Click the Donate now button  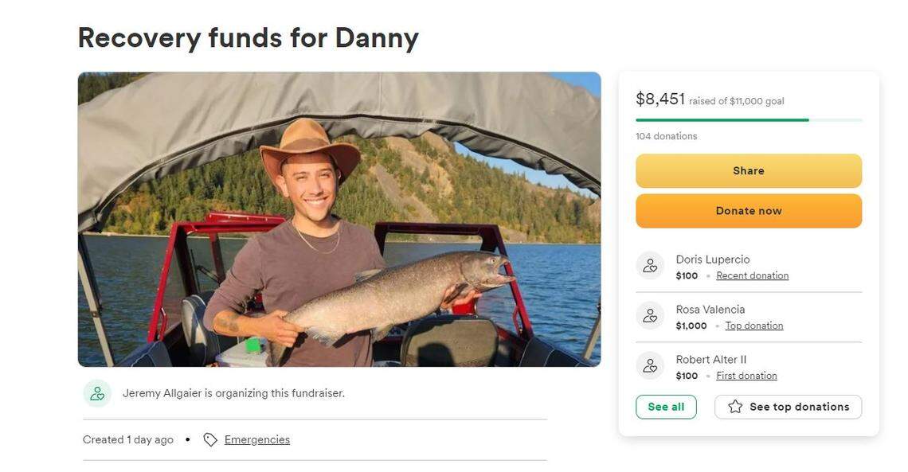click(x=747, y=210)
